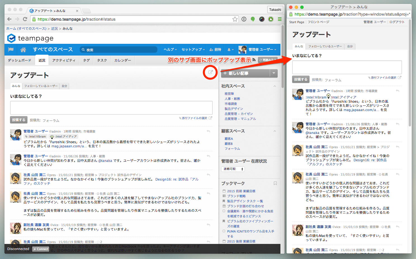Open the 市場調査 space link in the sidebar
Image resolution: width=416 pixels, height=259 pixels.
point(231,104)
